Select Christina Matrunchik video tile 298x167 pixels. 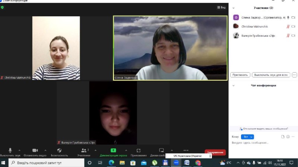point(56,48)
